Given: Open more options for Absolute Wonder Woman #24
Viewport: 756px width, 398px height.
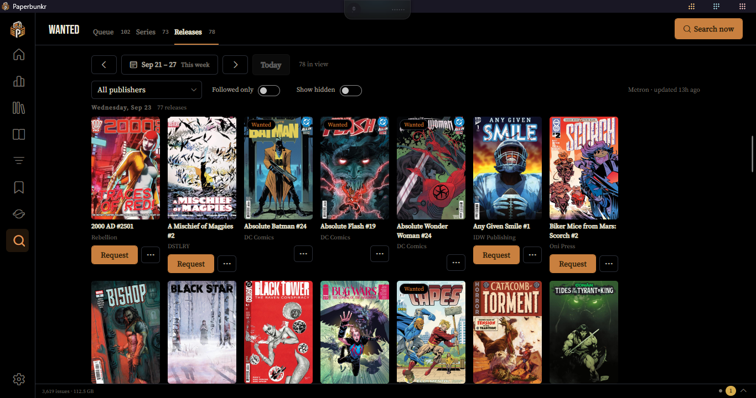Looking at the screenshot, I should click(x=456, y=263).
